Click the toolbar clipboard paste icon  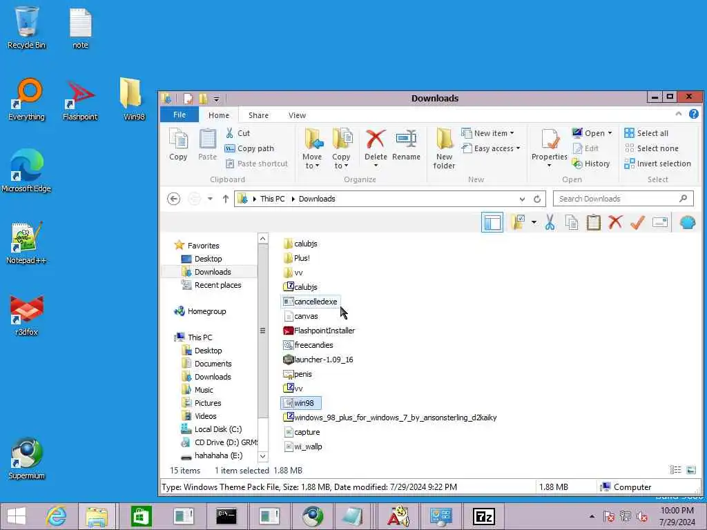pos(593,223)
